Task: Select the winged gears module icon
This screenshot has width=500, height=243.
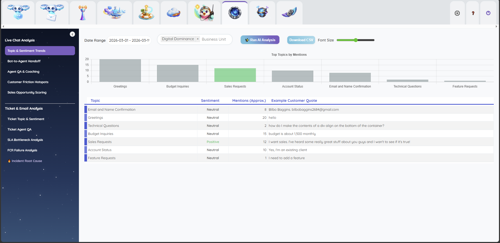Action: point(289,13)
